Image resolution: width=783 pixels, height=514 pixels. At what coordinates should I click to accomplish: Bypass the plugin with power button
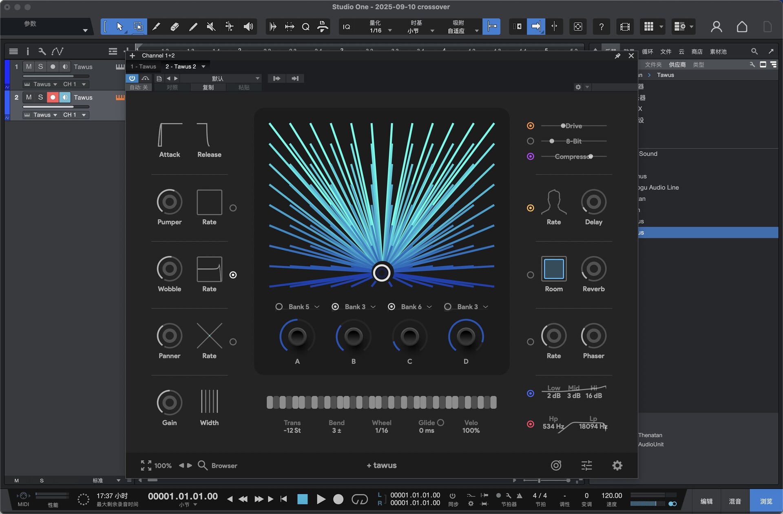click(132, 78)
